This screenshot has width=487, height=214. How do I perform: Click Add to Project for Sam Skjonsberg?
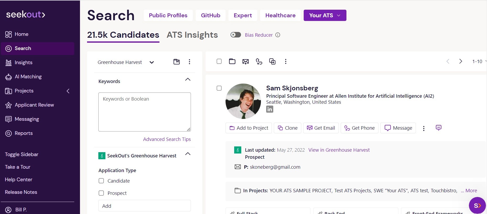[x=249, y=128]
